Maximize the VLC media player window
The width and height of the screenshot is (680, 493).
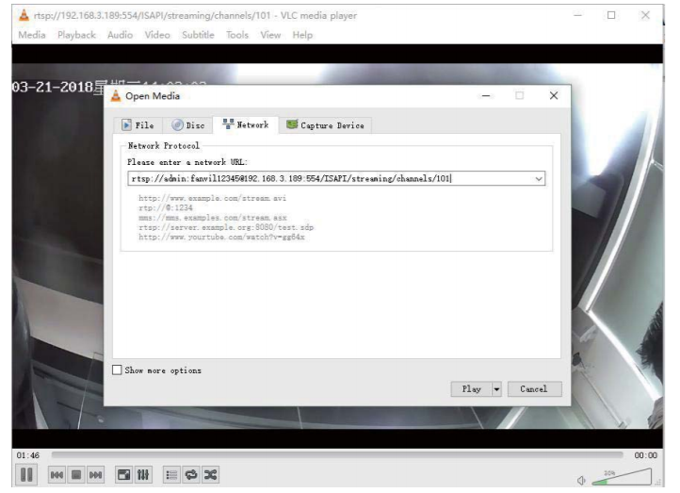[611, 15]
